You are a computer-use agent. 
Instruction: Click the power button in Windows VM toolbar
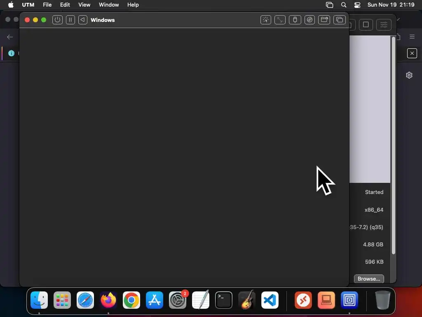tap(57, 20)
